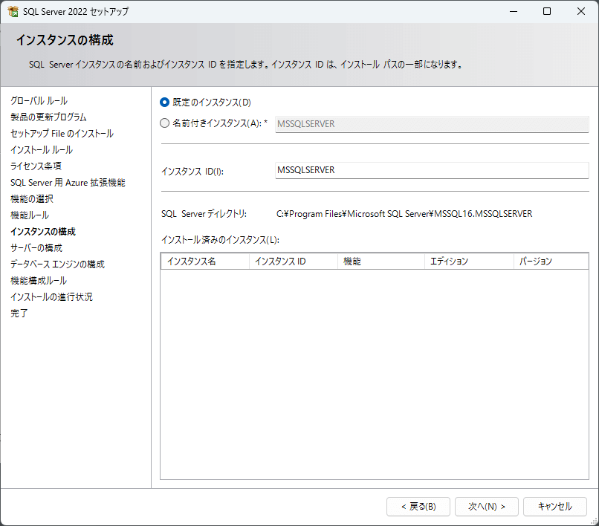Click the named instance MSSQLSERVER field

[x=432, y=124]
